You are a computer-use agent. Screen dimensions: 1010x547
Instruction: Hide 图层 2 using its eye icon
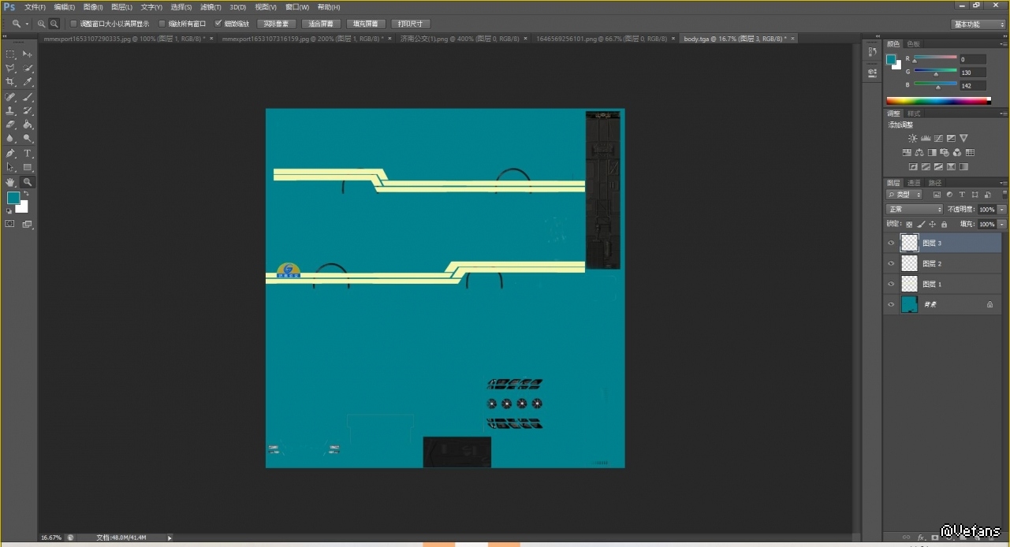click(x=891, y=264)
